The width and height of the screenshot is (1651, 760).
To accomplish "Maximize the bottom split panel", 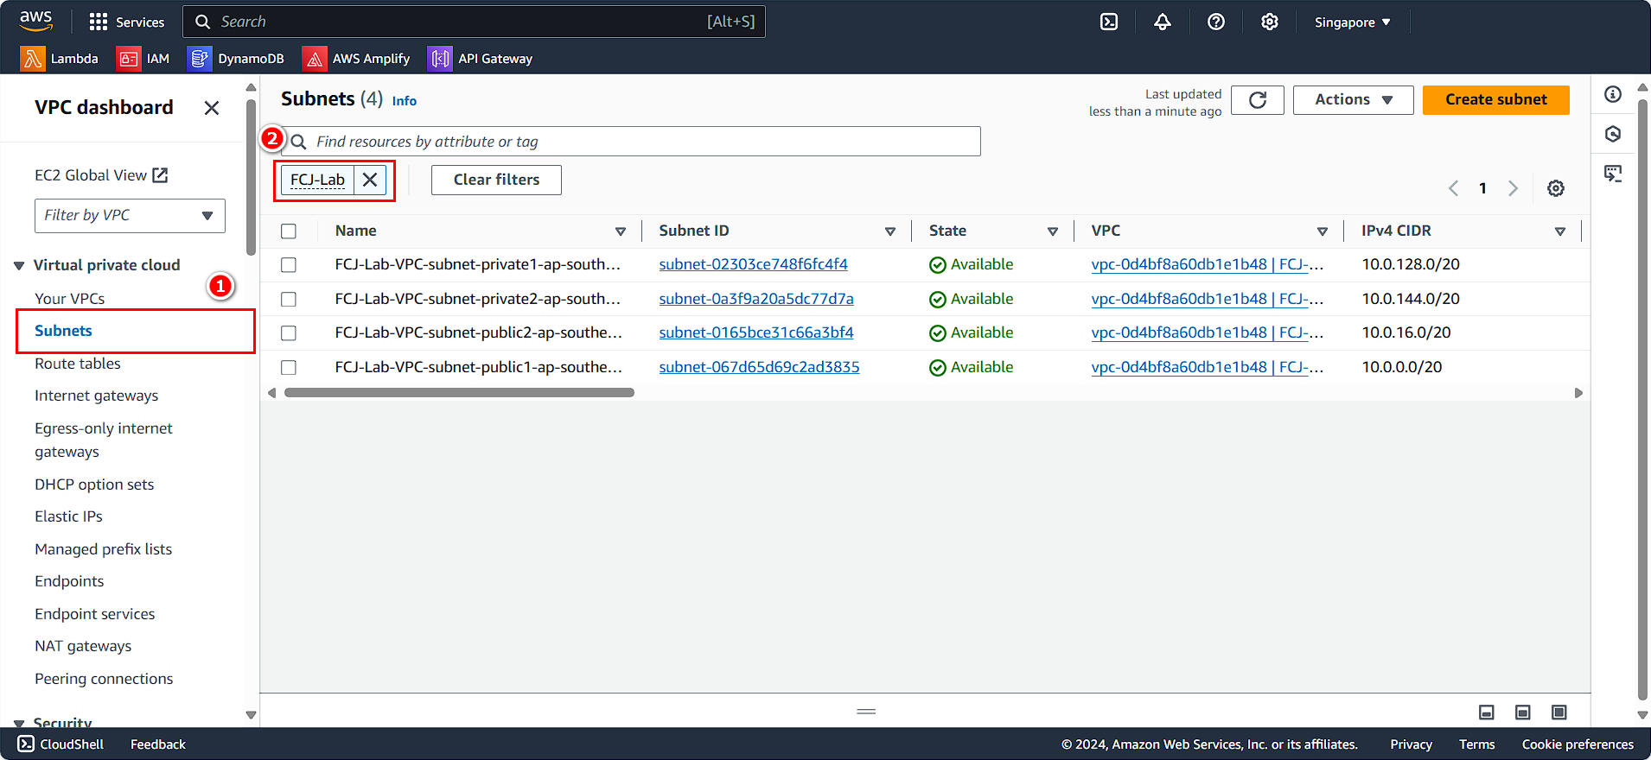I will coord(1559,712).
